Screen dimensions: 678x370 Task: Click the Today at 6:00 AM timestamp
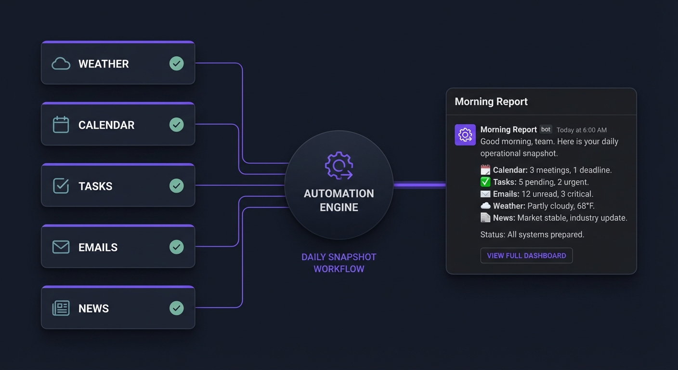coord(581,130)
